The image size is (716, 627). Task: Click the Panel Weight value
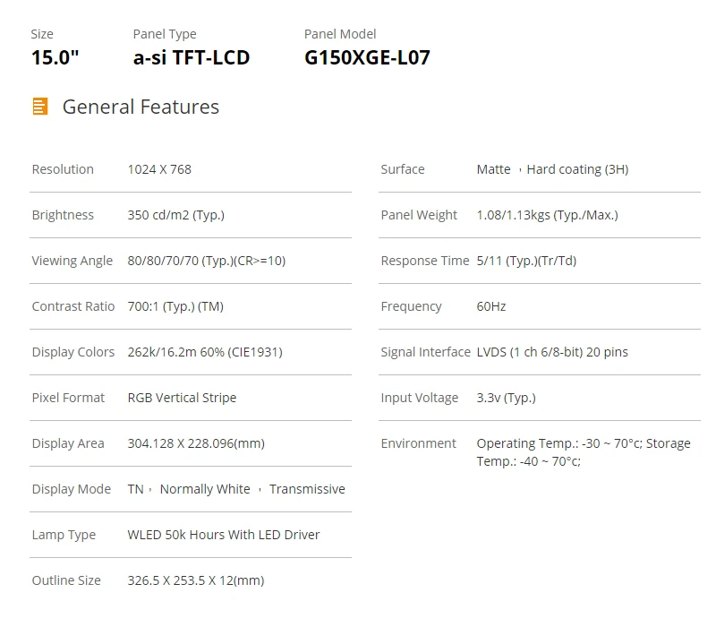coord(547,215)
